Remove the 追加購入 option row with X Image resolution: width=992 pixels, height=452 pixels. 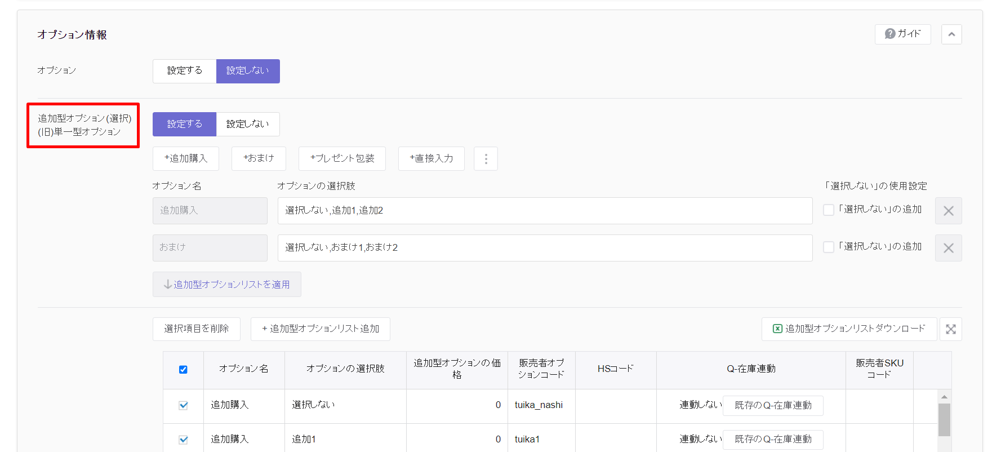pos(949,211)
